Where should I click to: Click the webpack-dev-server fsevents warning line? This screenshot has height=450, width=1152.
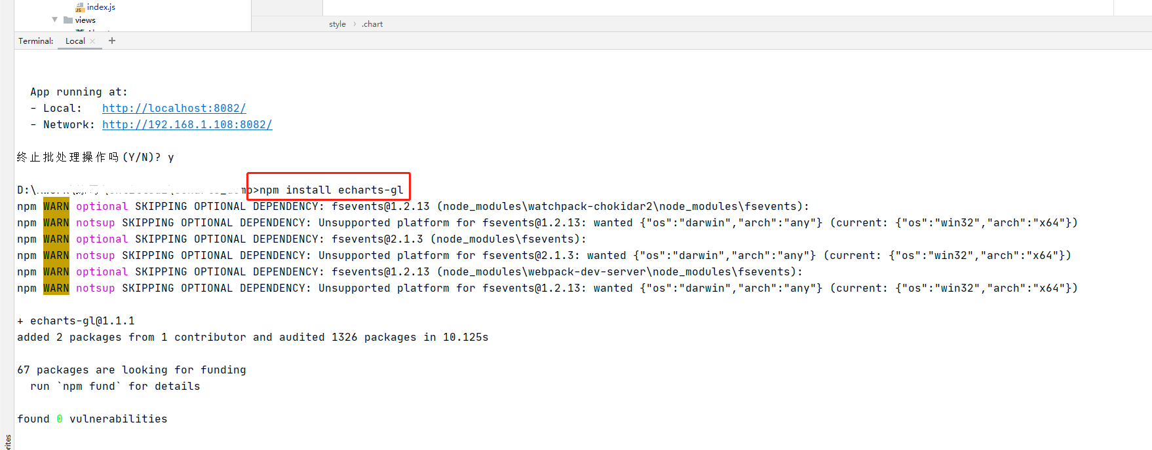coord(410,272)
